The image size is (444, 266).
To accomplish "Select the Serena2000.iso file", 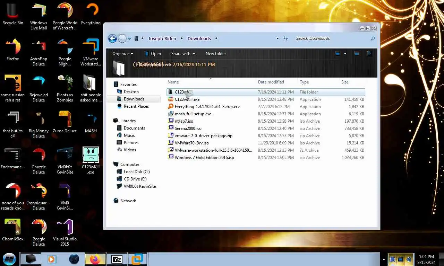I will click(266, 128).
